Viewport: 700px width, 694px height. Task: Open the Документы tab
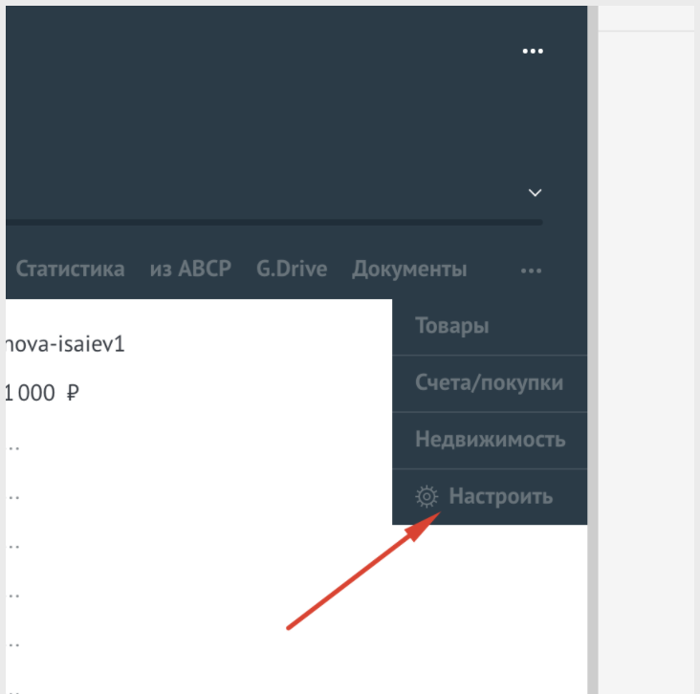(409, 270)
